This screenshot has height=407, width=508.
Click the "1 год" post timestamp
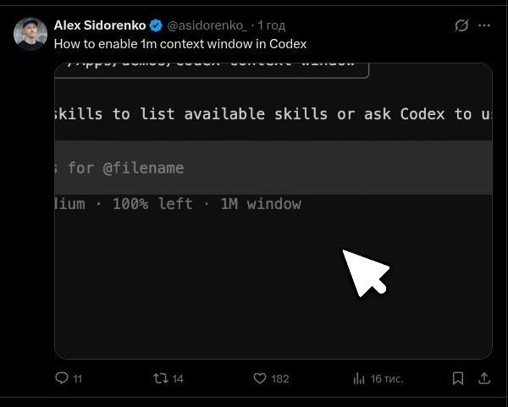tap(271, 25)
